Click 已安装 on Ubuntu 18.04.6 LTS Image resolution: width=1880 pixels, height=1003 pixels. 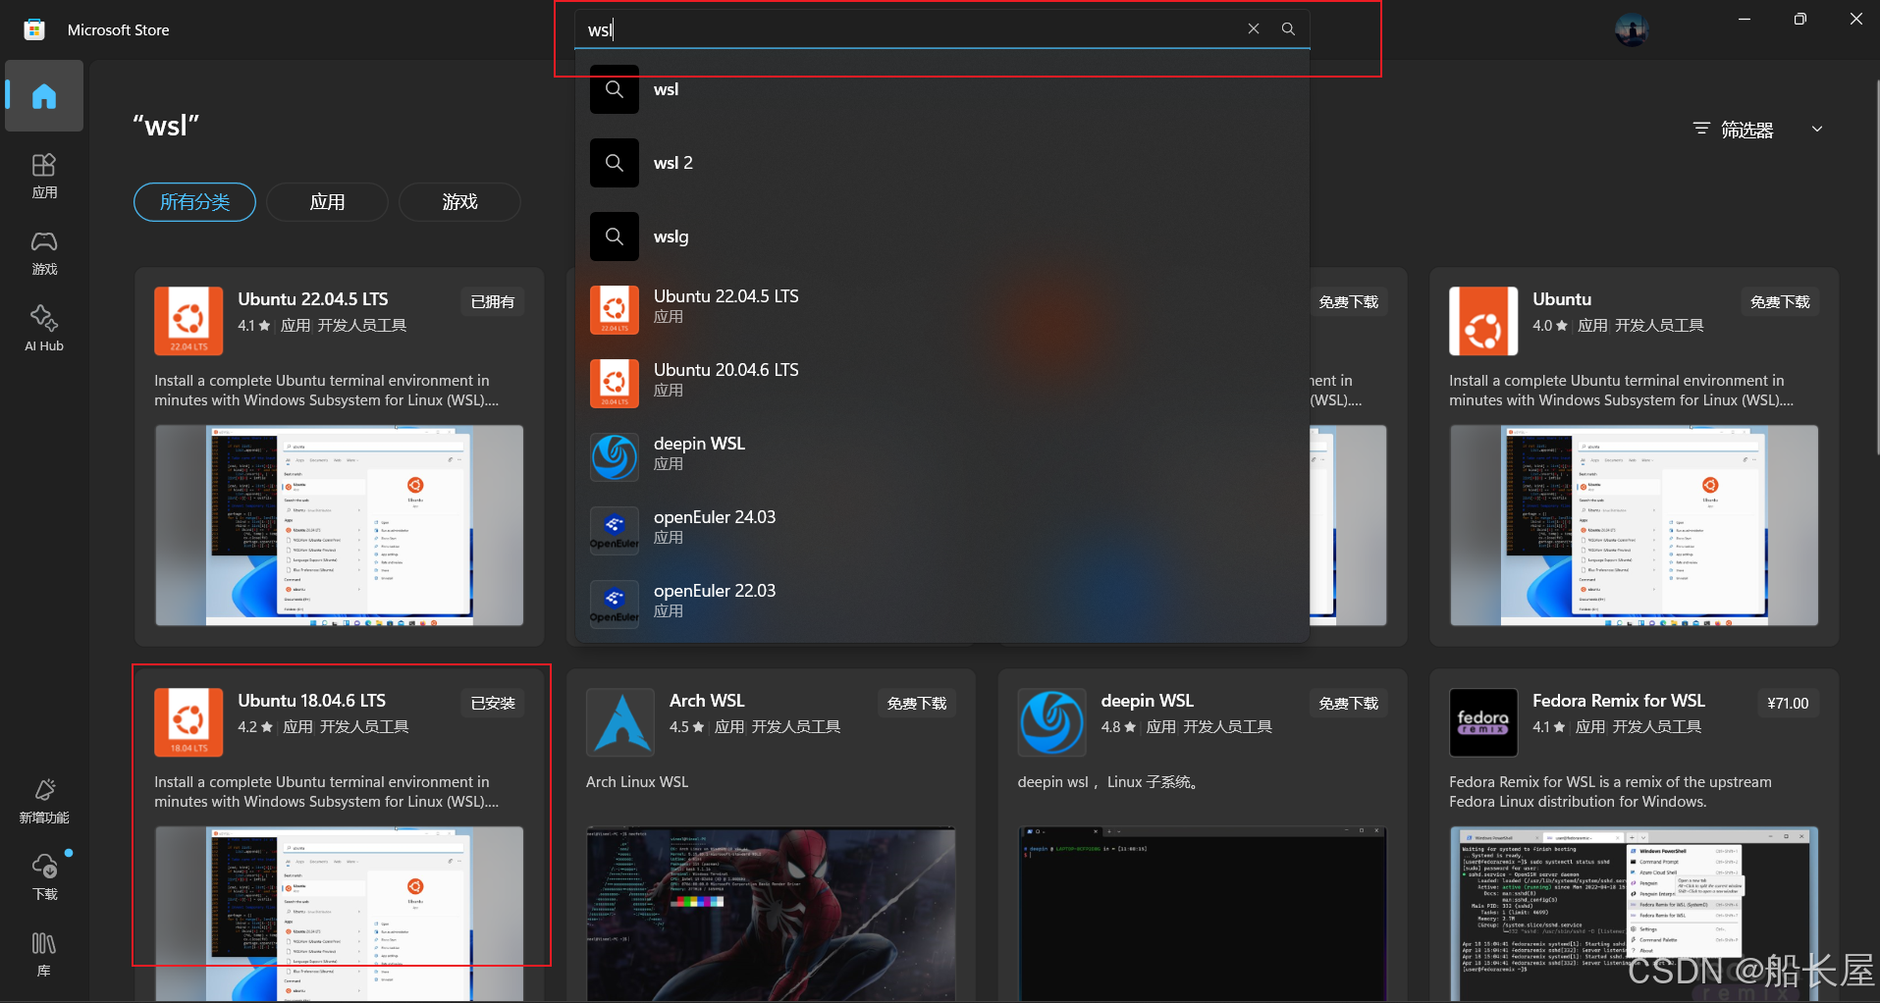[492, 703]
